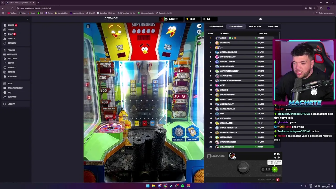Expand the browser tab search dropdown
Viewport: 336px width, 189px height.
[3, 3]
